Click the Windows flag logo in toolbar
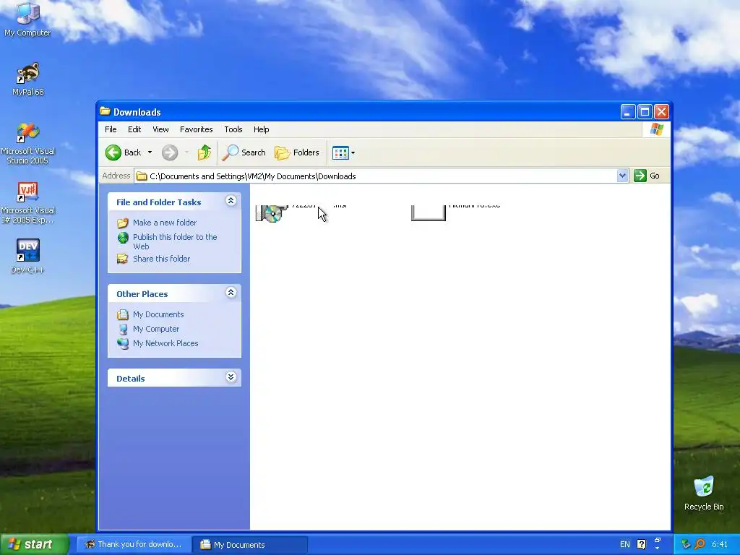The image size is (740, 555). pos(656,129)
